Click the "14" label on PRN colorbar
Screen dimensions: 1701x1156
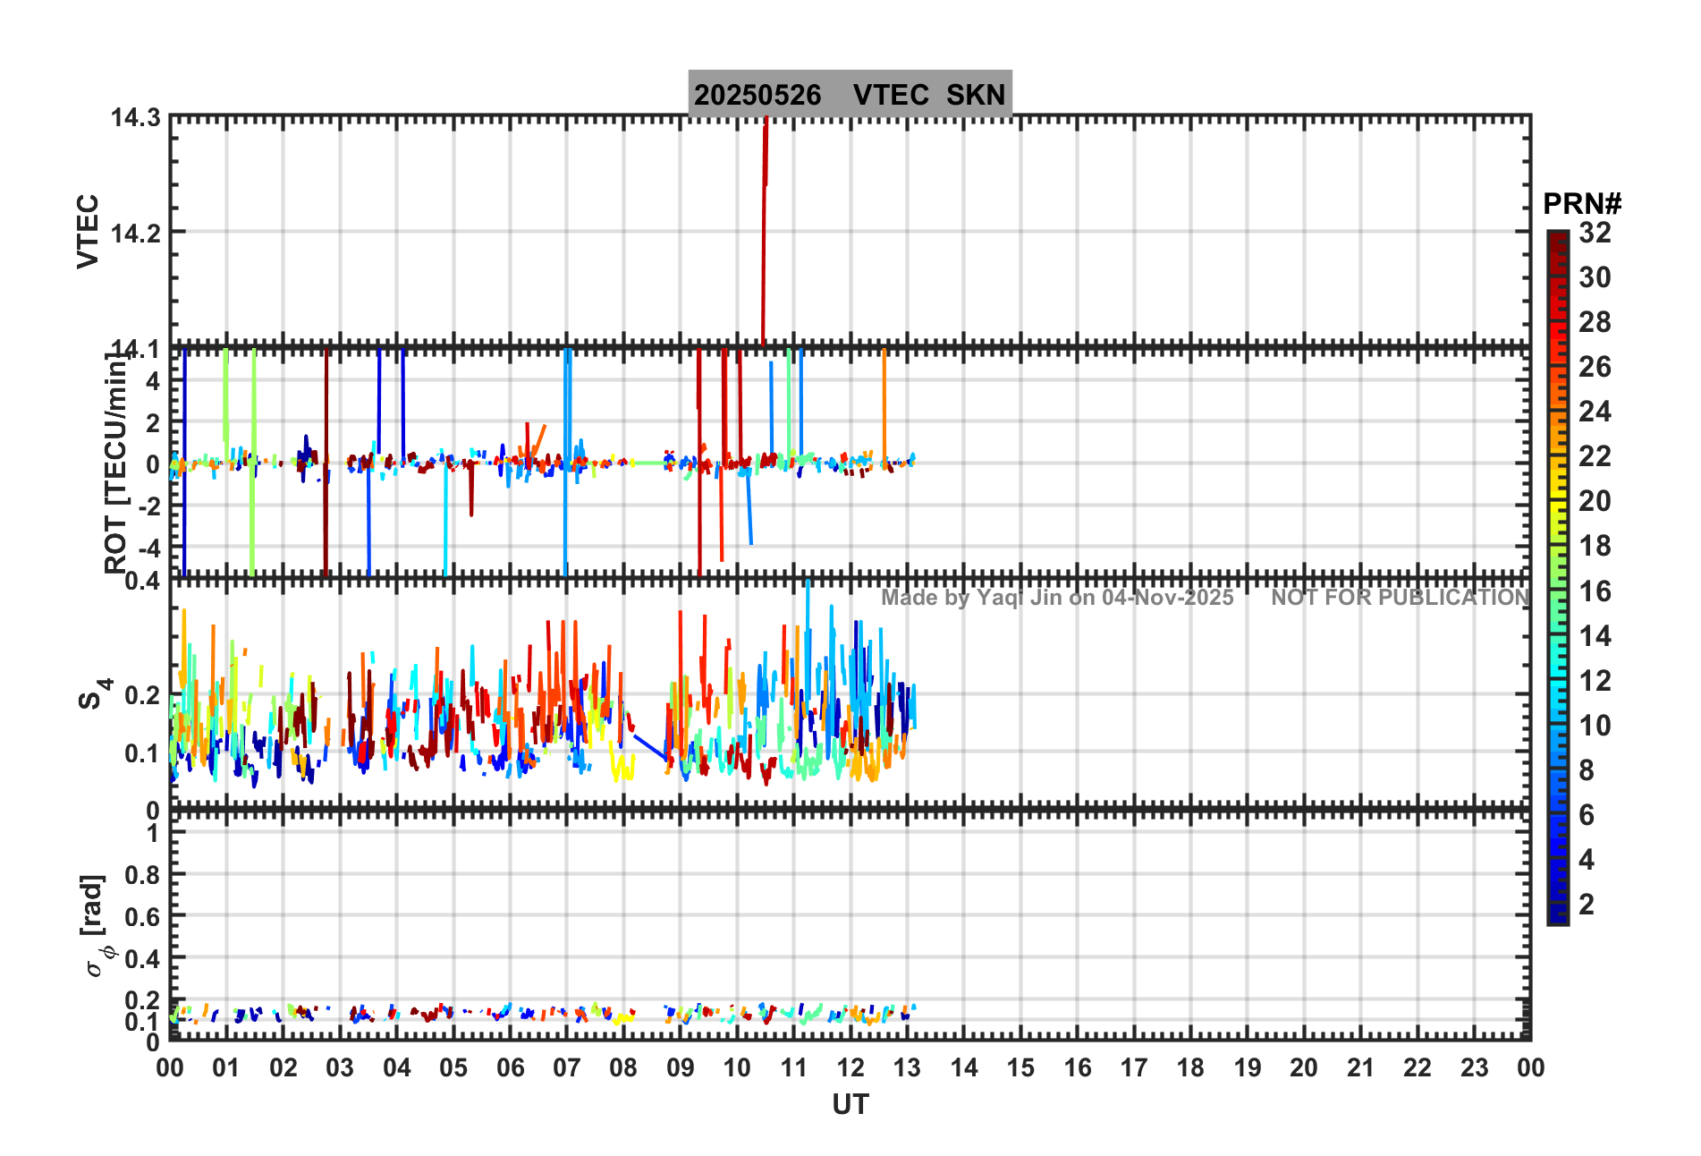click(1595, 636)
